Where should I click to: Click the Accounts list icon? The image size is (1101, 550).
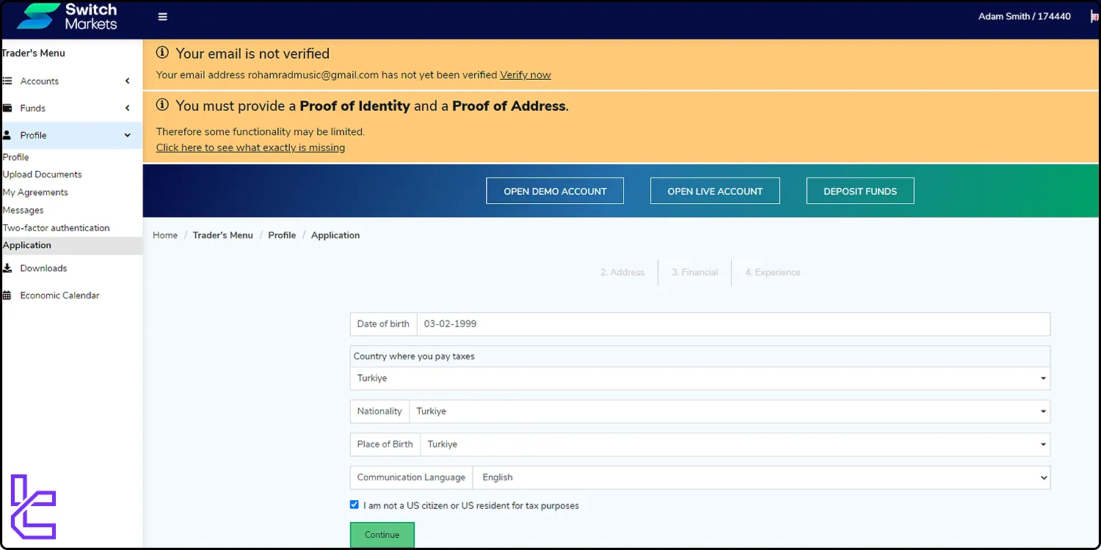pos(7,81)
